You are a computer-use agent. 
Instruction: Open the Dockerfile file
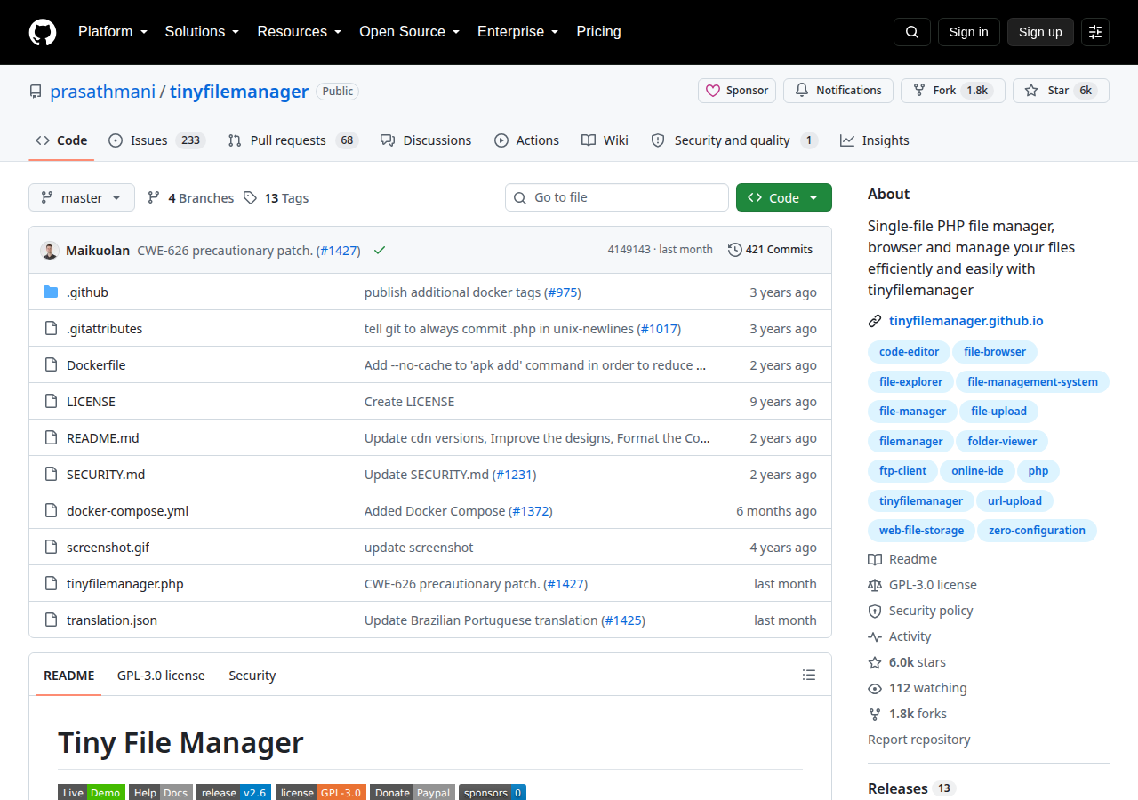(96, 365)
